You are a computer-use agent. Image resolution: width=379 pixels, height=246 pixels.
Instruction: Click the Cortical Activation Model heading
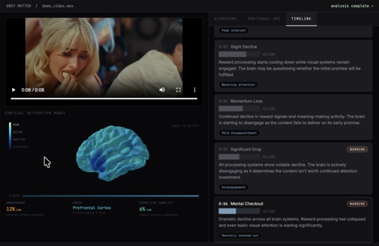point(35,113)
